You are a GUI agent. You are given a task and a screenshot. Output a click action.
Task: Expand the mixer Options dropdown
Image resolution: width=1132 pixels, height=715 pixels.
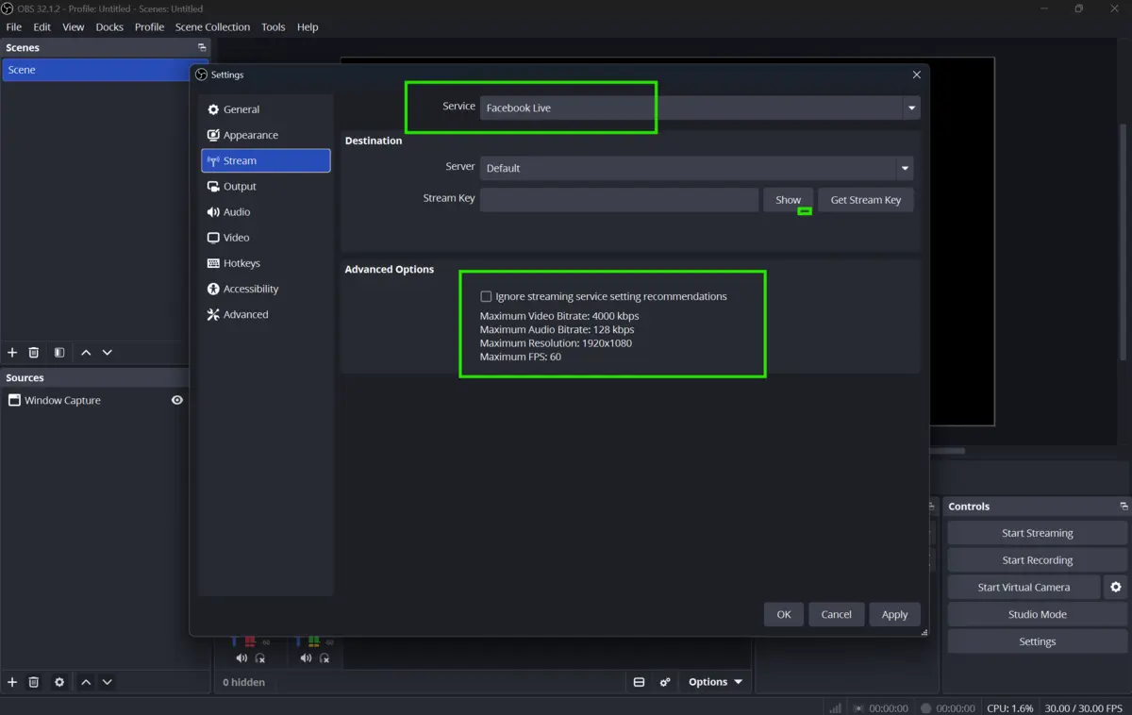point(715,682)
